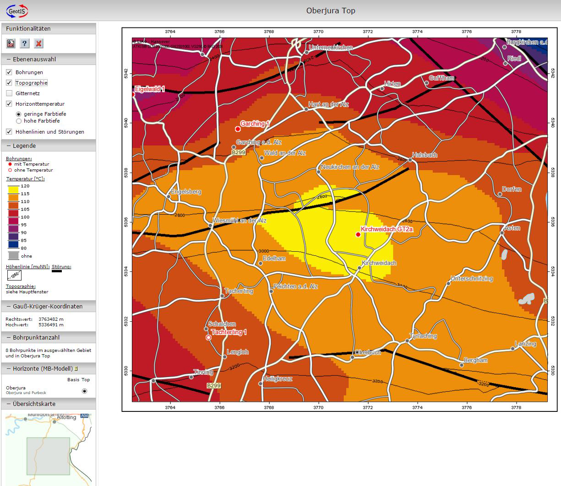Collapse the Horizonte (MB-Modell) section

click(x=49, y=368)
